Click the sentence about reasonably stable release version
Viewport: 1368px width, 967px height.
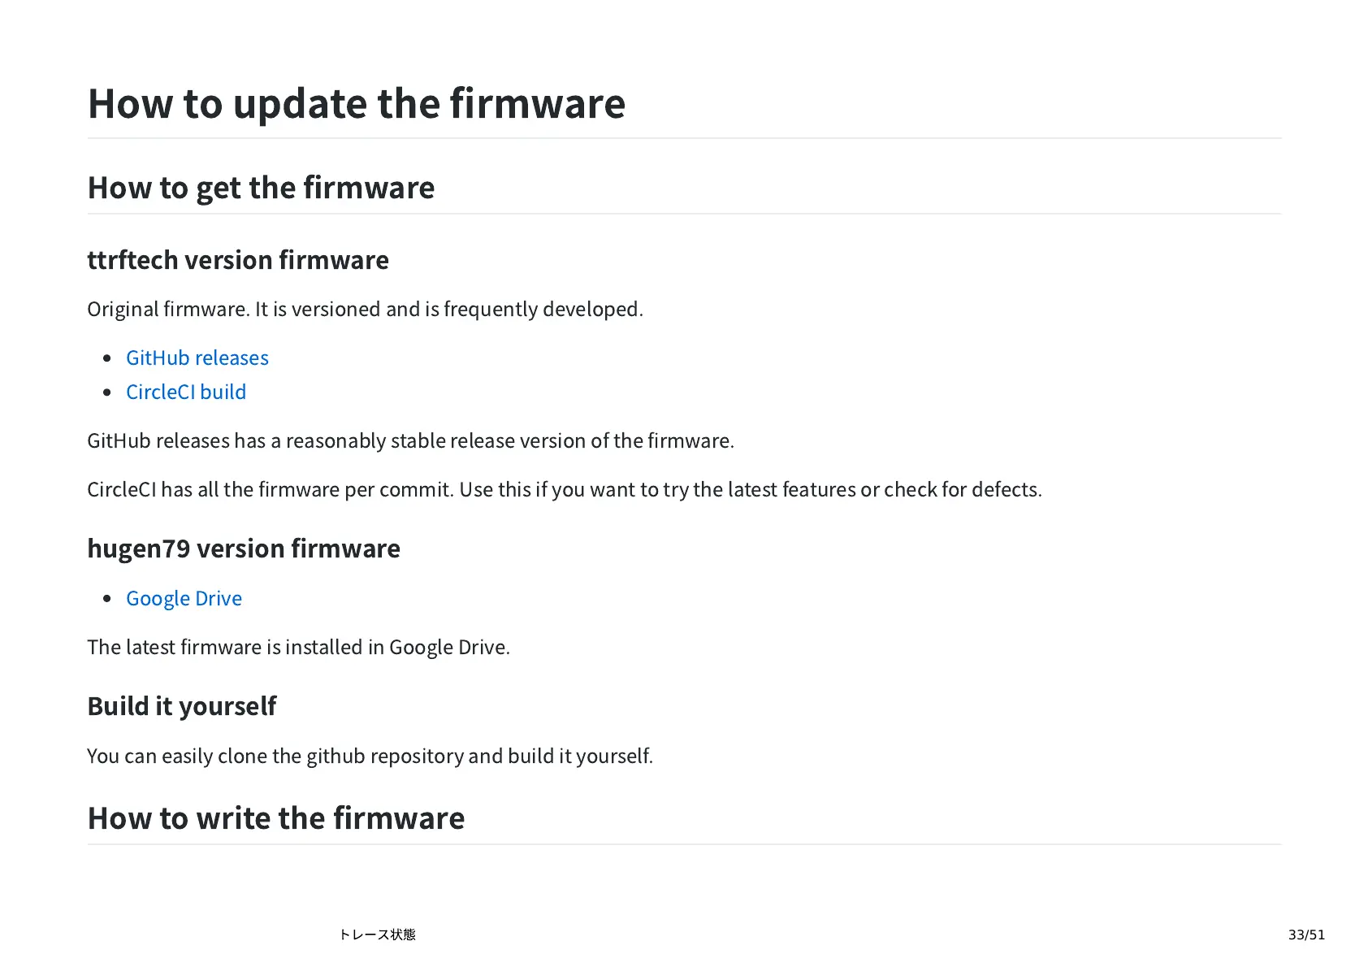pyautogui.click(x=410, y=441)
